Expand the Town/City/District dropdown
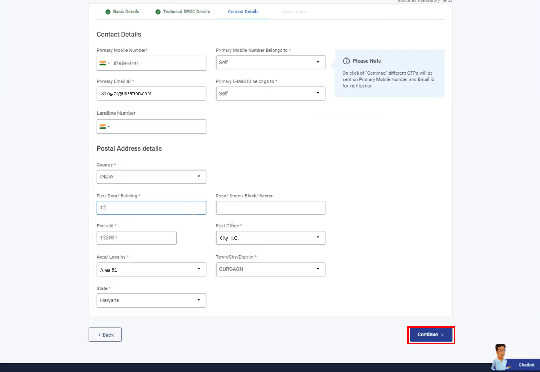The height and width of the screenshot is (372, 540). [270, 269]
